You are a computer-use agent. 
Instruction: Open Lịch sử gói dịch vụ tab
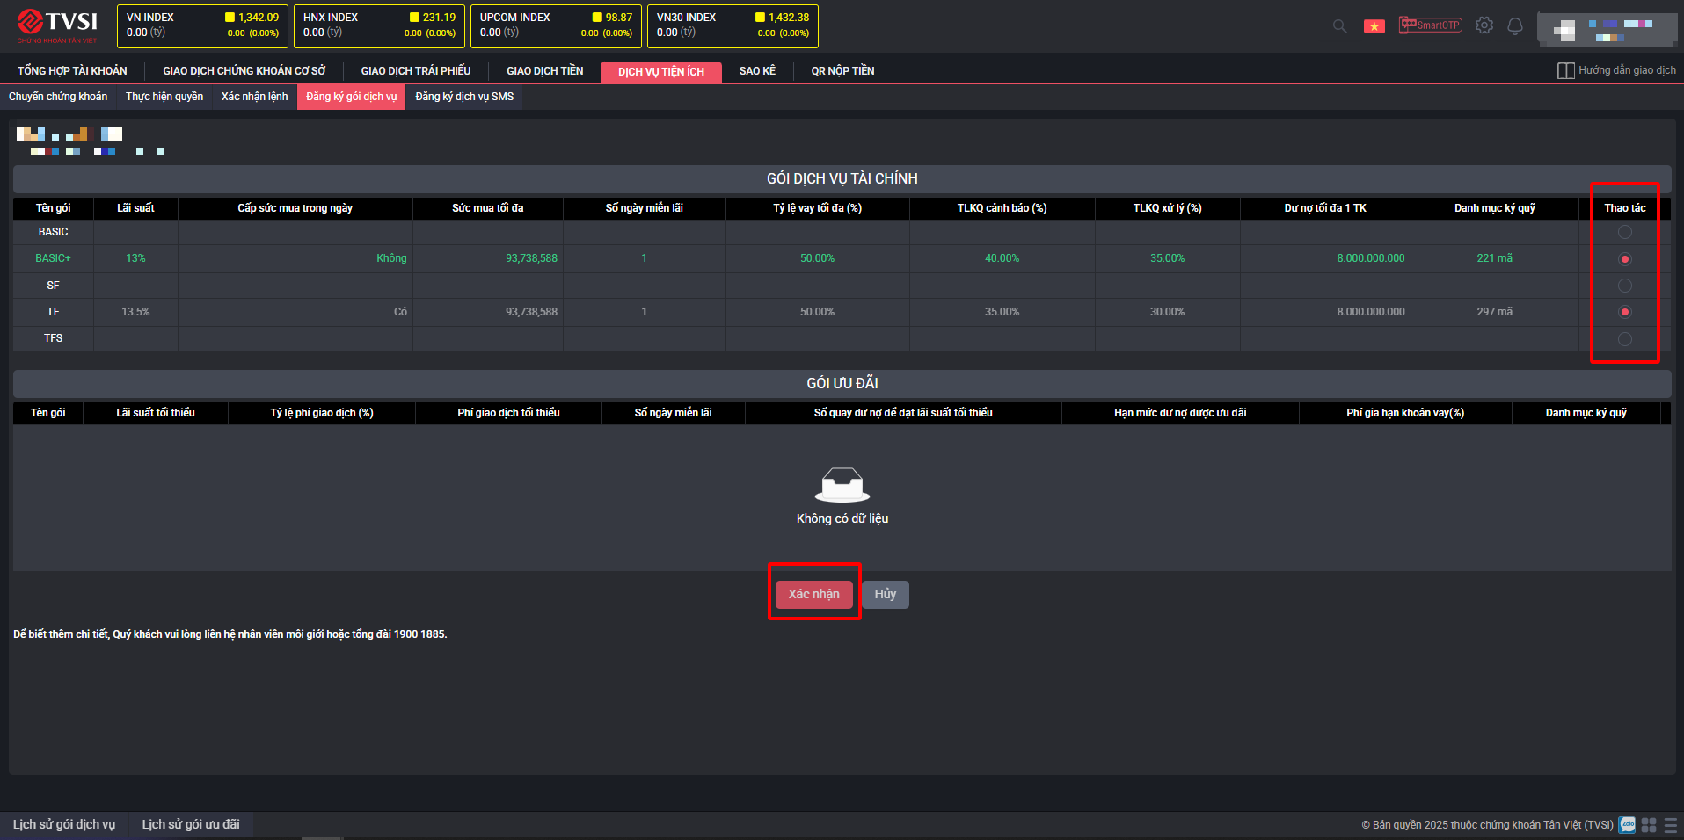[64, 824]
